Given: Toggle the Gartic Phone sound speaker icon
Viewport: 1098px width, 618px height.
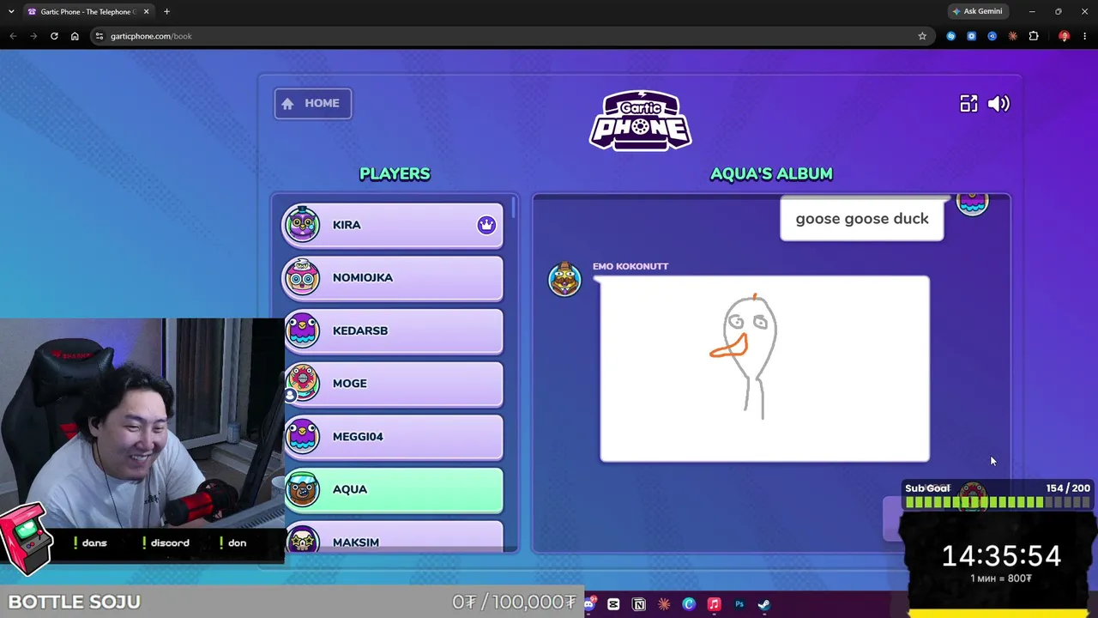Looking at the screenshot, I should click(x=998, y=104).
